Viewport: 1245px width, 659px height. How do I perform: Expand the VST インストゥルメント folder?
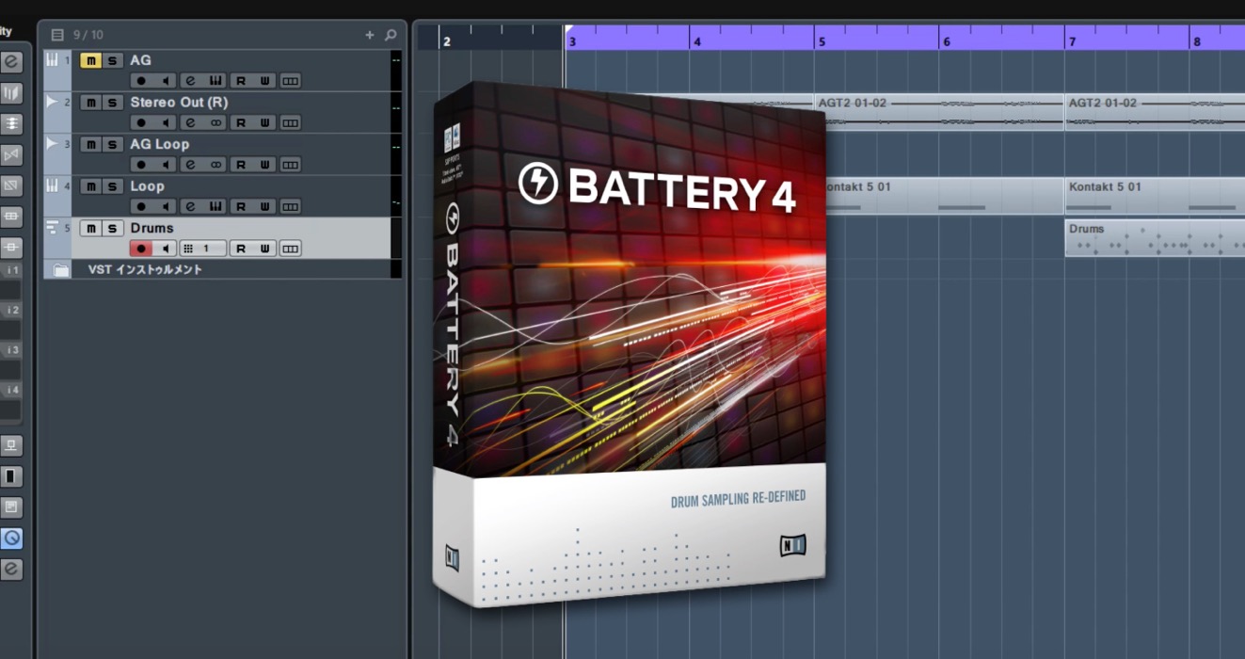click(x=61, y=270)
